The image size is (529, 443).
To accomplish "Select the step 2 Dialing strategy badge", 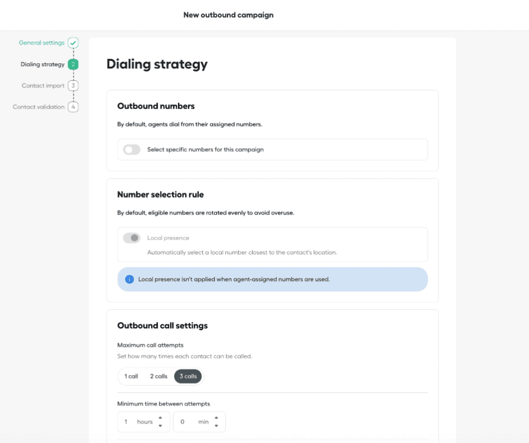I will (73, 64).
